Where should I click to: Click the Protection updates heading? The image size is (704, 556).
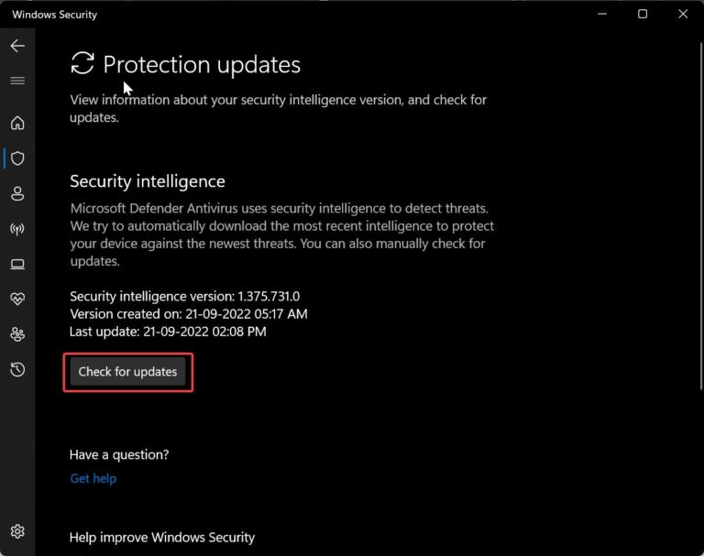(x=202, y=65)
